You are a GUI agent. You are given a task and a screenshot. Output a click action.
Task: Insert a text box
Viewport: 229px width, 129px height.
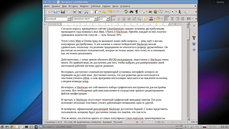(161, 12)
